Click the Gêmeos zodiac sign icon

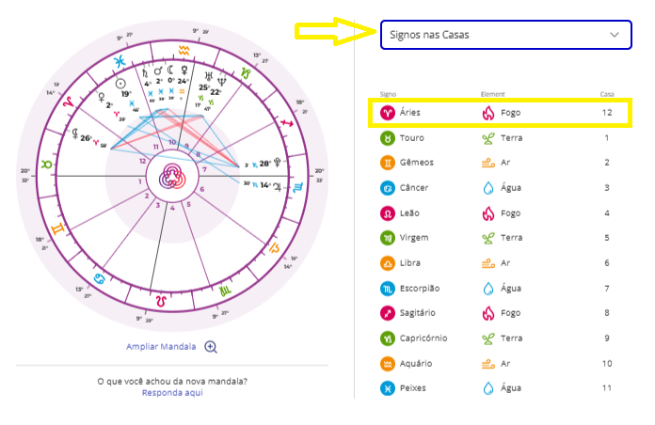(387, 163)
